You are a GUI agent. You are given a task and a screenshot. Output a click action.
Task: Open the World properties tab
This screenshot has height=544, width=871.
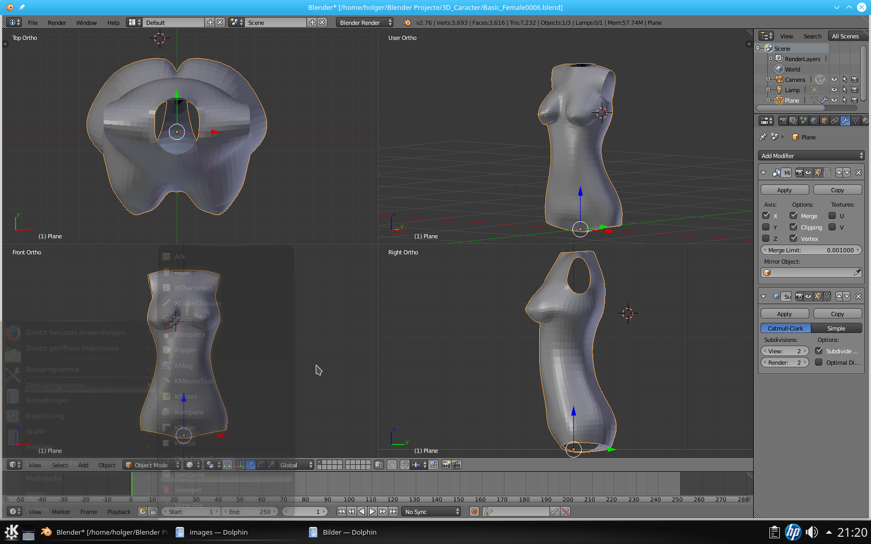coord(814,121)
